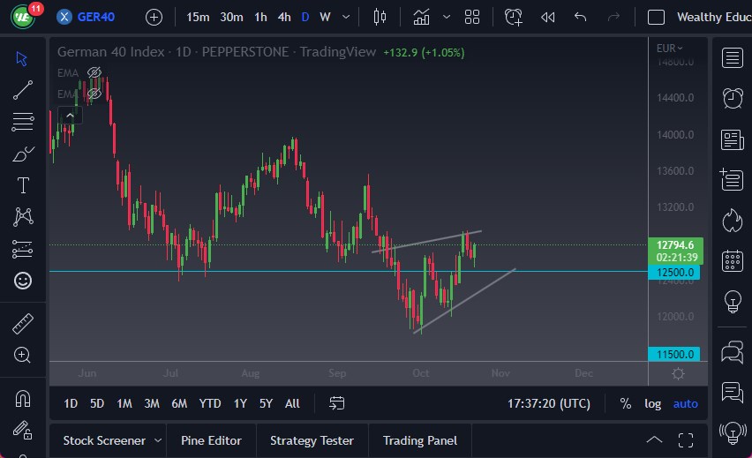
Task: Set chart range to 1D
Action: point(71,404)
